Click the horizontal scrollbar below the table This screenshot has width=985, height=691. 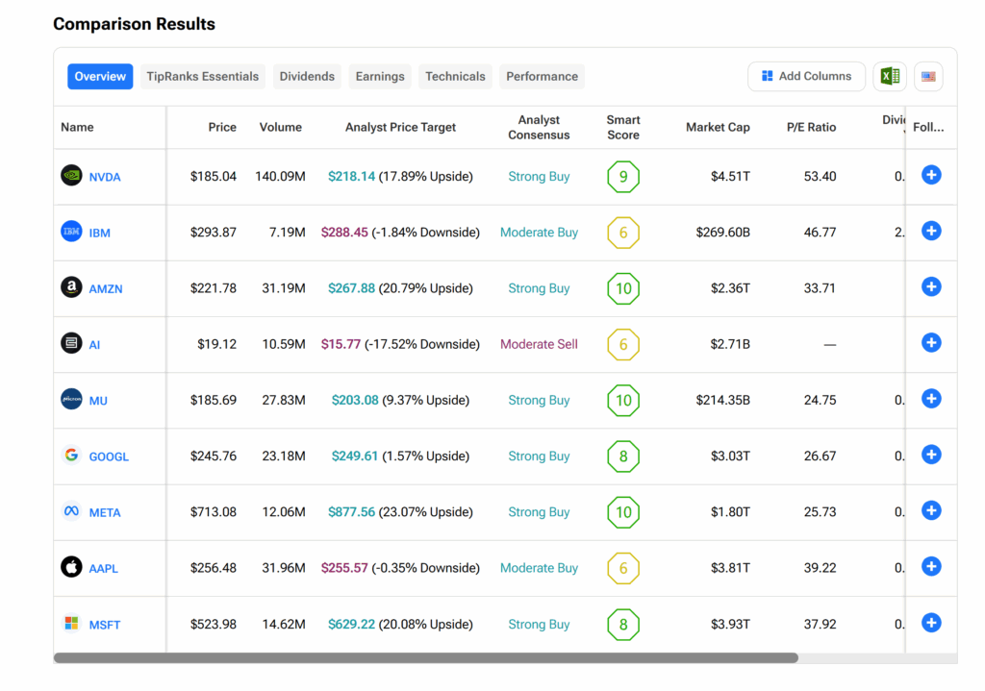tap(425, 658)
